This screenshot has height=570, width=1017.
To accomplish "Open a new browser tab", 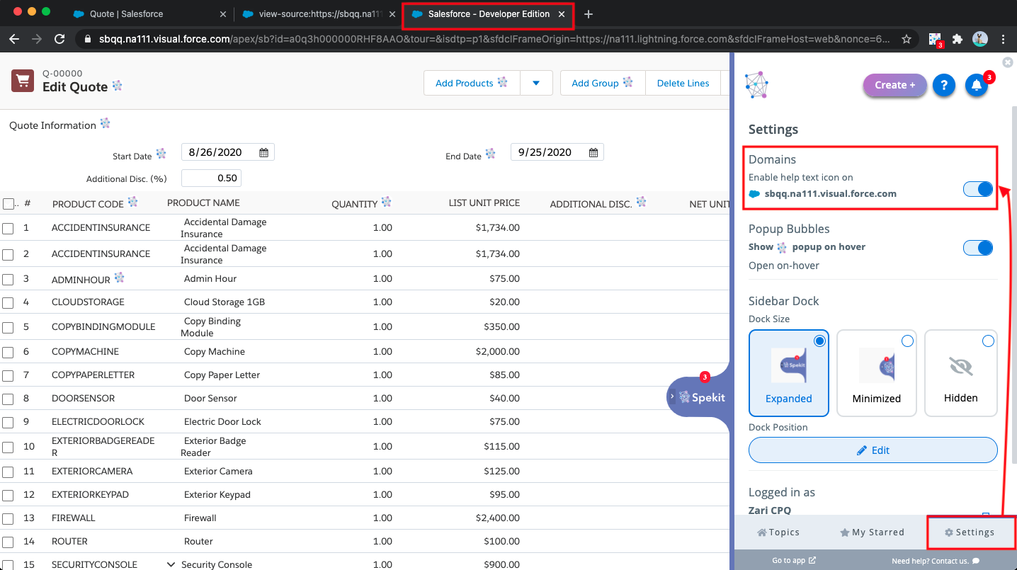I will click(x=589, y=14).
